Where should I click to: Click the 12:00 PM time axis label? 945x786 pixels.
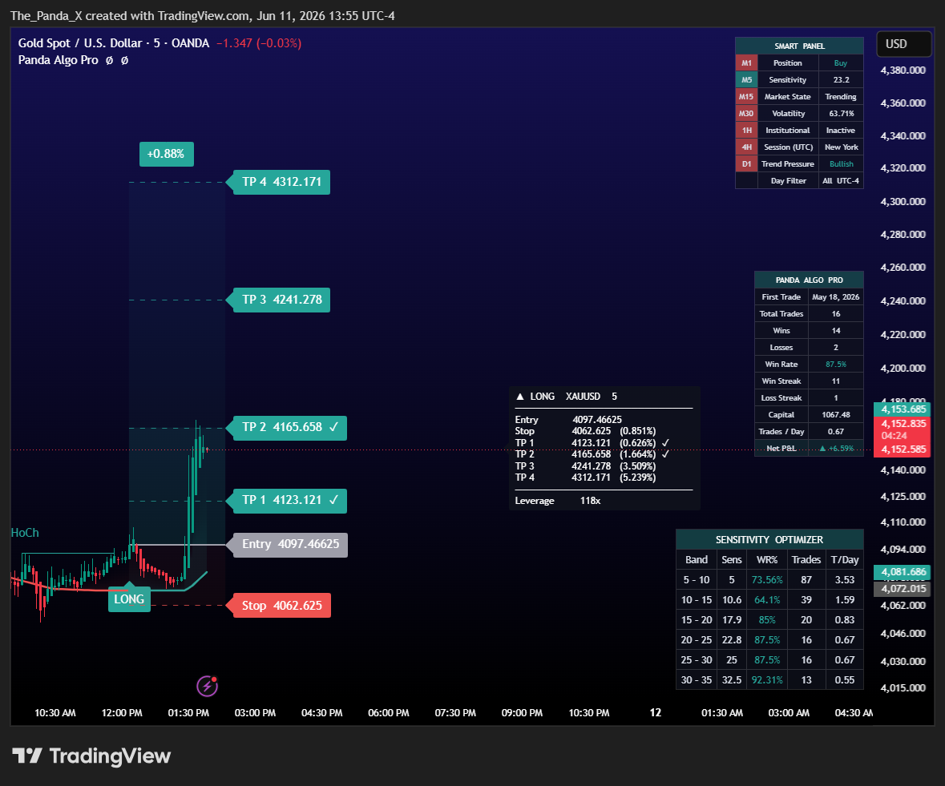tap(122, 713)
